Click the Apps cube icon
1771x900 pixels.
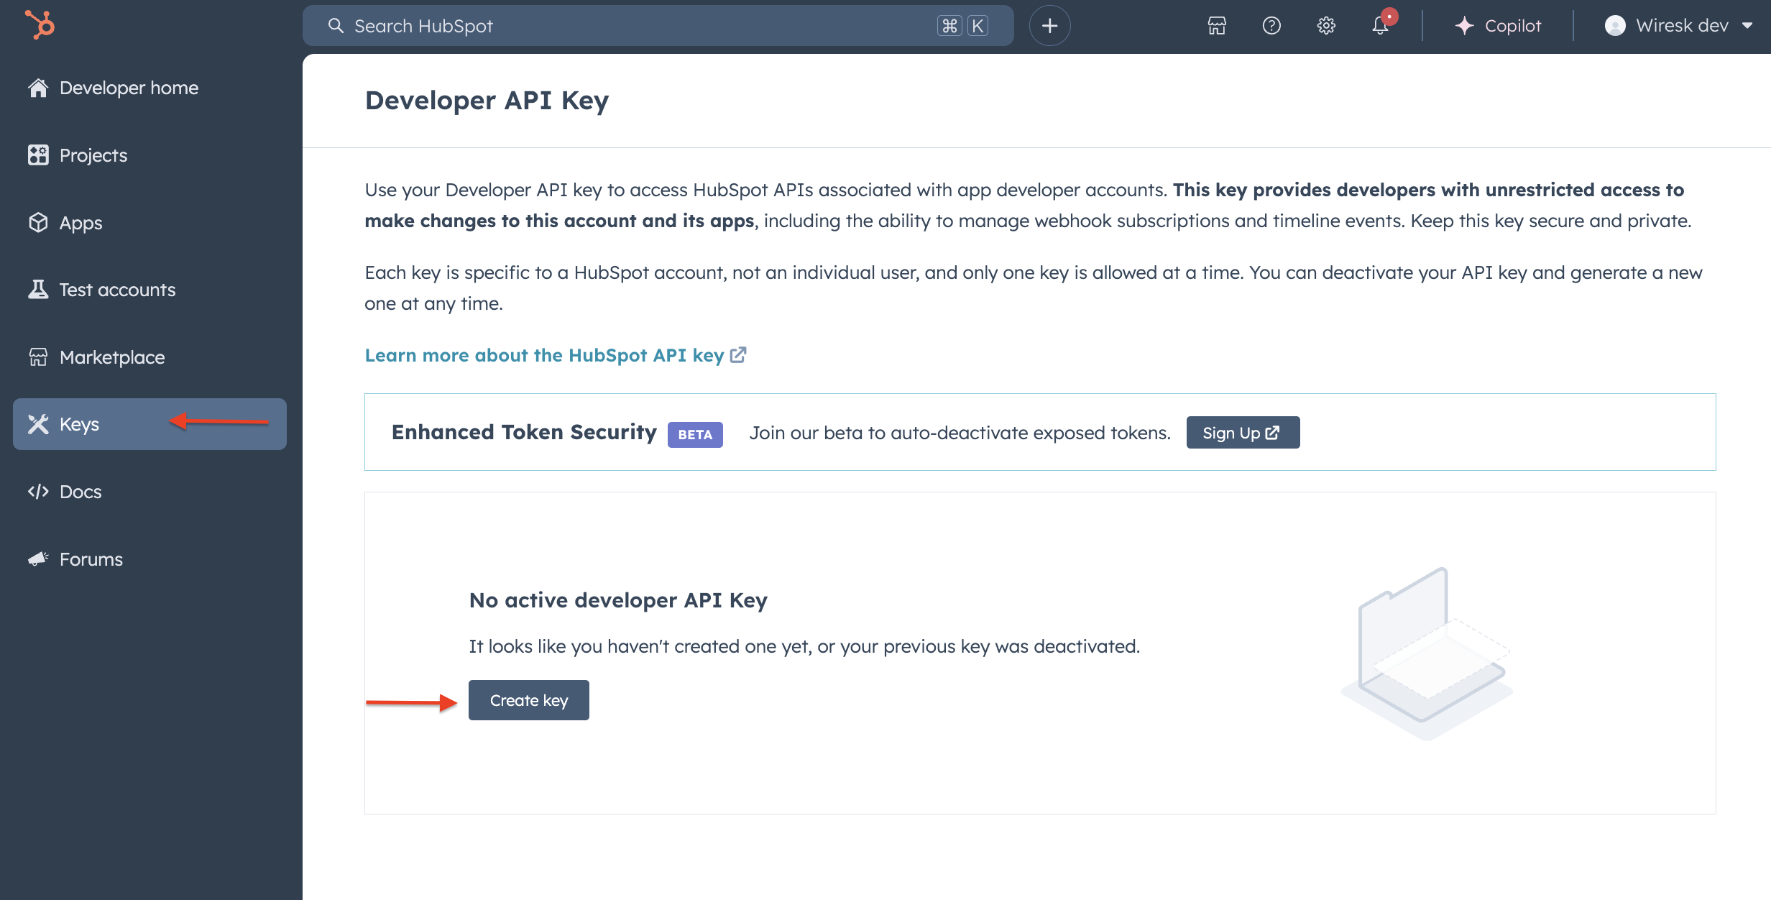pyautogui.click(x=38, y=222)
